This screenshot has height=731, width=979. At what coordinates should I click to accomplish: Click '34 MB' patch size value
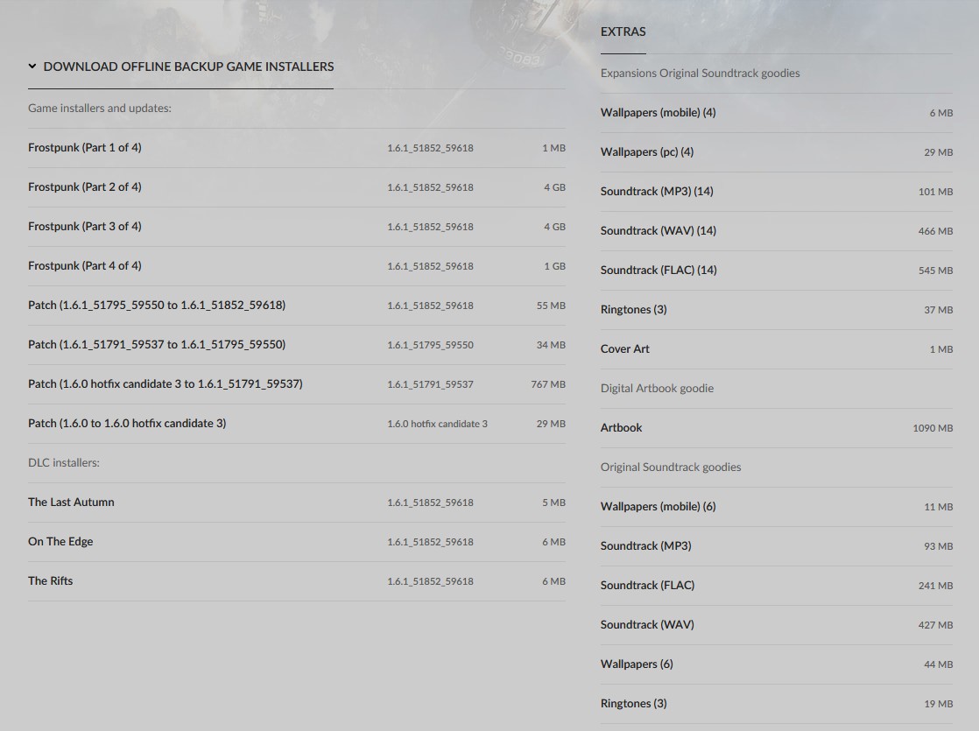pyautogui.click(x=551, y=345)
